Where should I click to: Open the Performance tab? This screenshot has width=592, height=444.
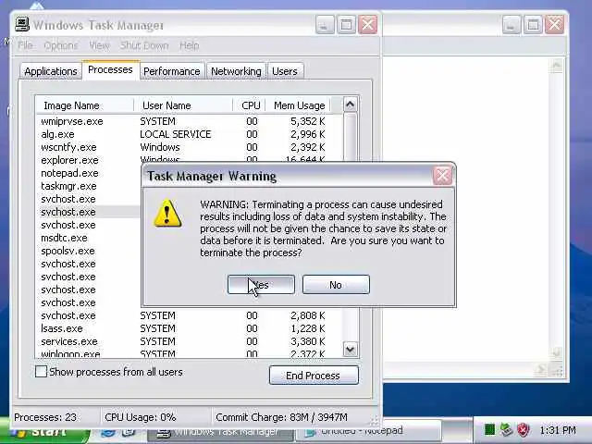pyautogui.click(x=172, y=71)
